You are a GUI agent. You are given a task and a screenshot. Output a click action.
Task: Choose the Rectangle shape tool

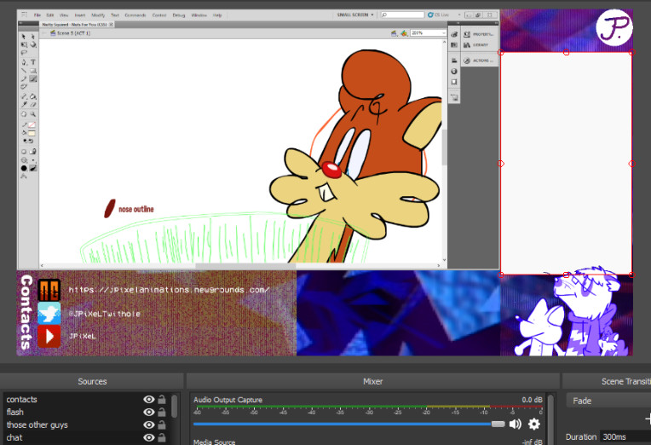pos(33,71)
